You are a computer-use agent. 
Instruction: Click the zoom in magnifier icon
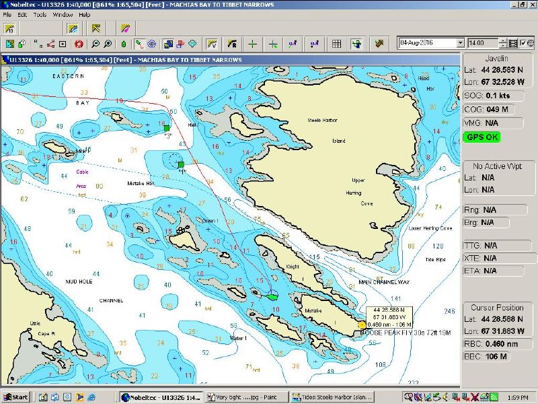[108, 44]
